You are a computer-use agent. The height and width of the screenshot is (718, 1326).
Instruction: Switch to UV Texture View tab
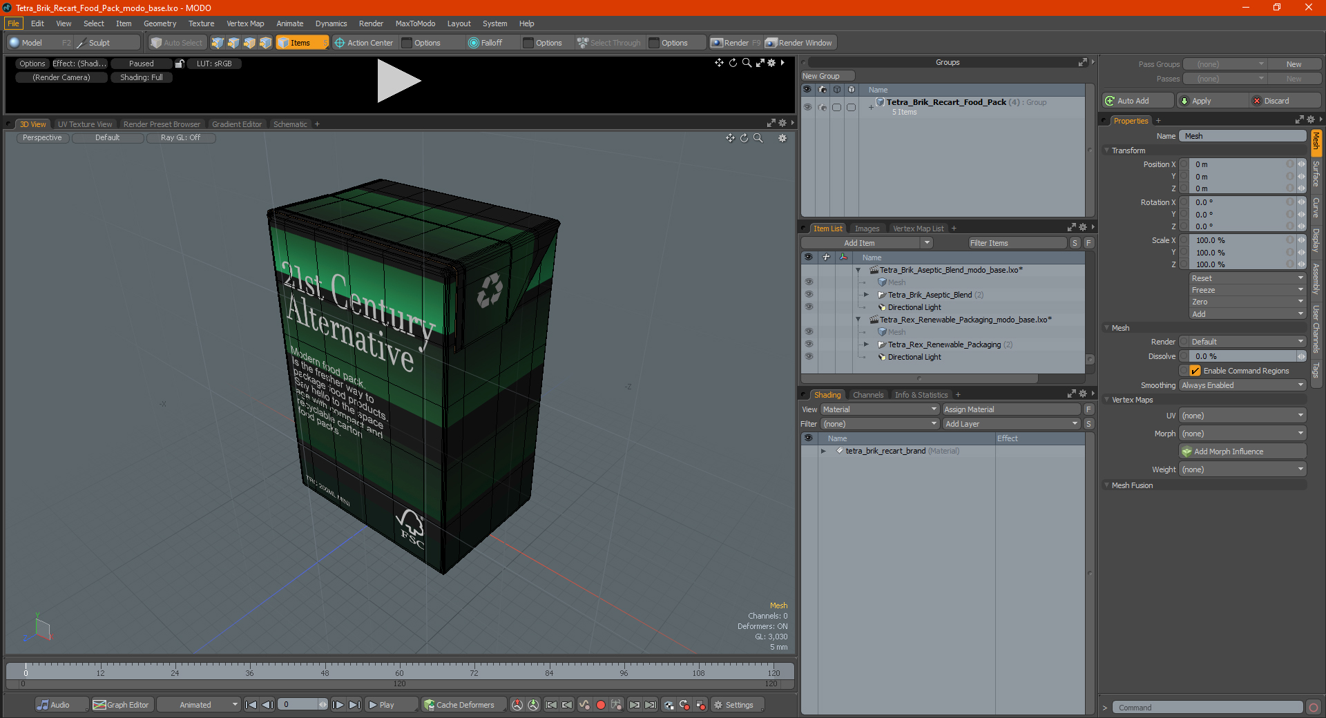click(85, 124)
